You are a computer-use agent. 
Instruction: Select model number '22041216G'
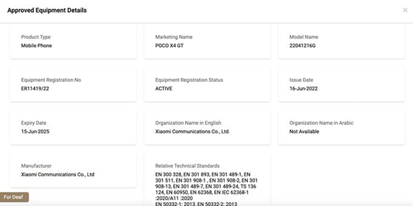[302, 46]
